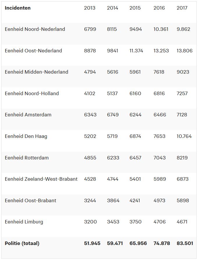Screen dimensions: 199x261
Task: Select the Oost-Nederland 2016 value 13.253
Action: point(161,51)
